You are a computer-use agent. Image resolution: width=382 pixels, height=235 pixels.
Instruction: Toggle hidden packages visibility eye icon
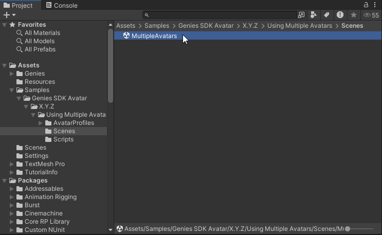click(x=371, y=15)
